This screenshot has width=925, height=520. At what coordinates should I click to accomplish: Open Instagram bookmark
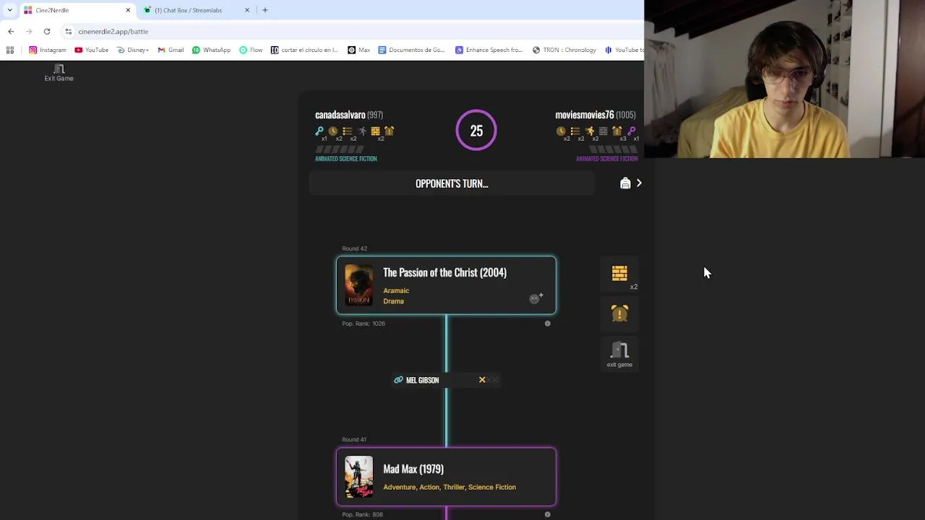coord(47,50)
